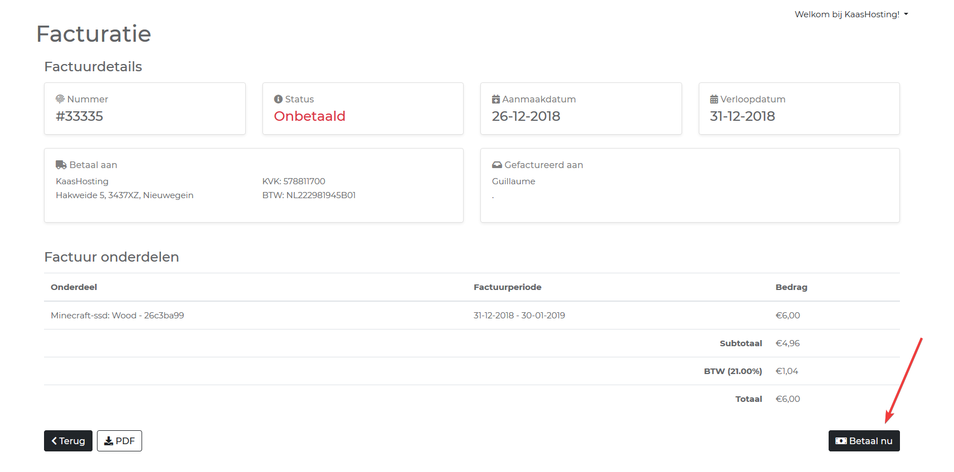The image size is (954, 472).
Task: Click the download icon on the PDF button
Action: [x=109, y=441]
